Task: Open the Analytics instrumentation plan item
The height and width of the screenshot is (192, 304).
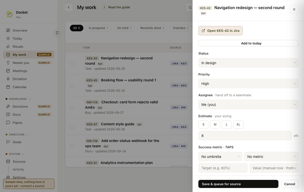Action: [x=127, y=163]
